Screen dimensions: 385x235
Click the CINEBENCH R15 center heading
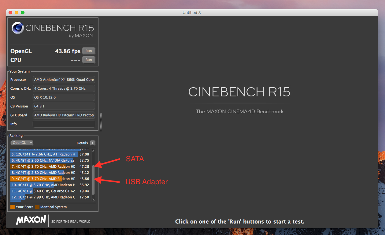[x=239, y=92]
